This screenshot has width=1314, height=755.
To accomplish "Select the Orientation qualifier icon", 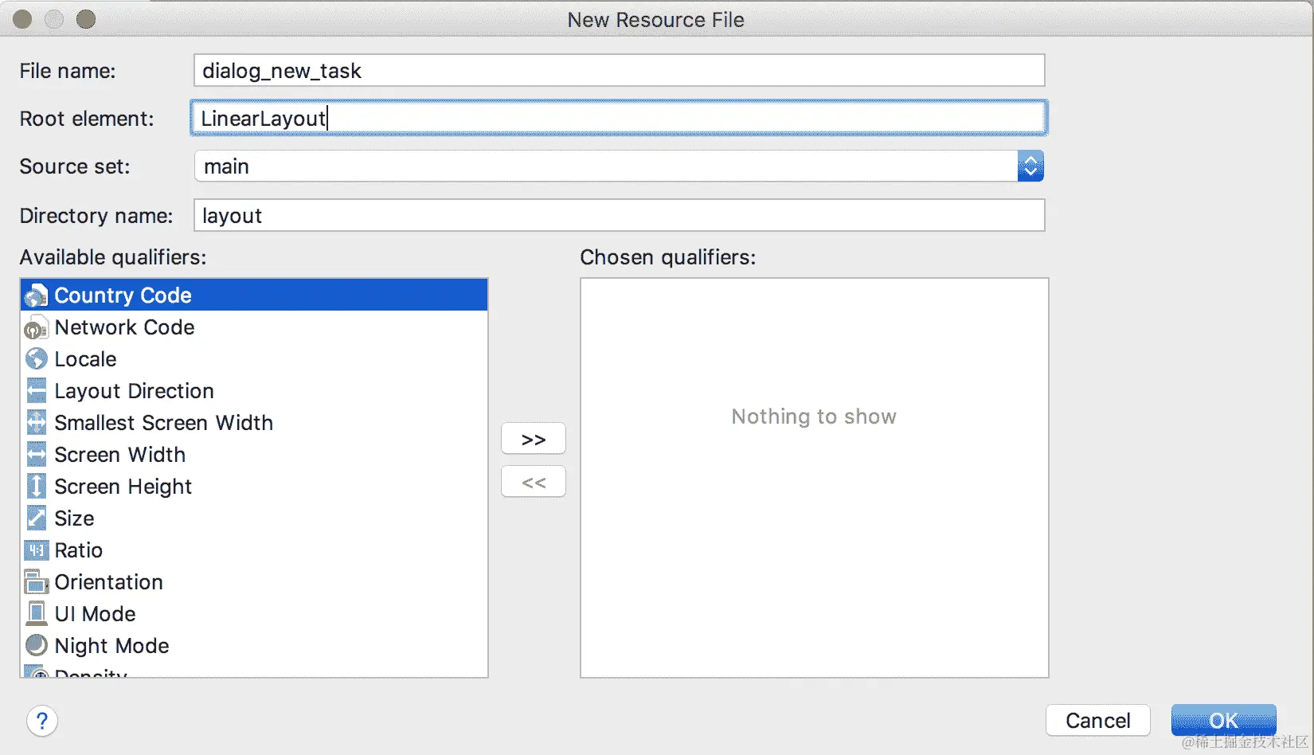I will [x=36, y=582].
